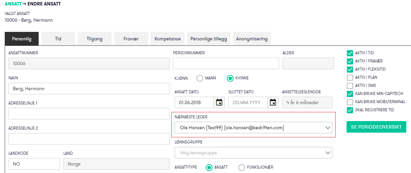Uncheck the Aktiv i Tid checkbox
This screenshot has width=411, height=173.
click(350, 53)
